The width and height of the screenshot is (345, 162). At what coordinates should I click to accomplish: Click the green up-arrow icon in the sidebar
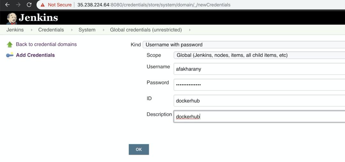pyautogui.click(x=10, y=45)
